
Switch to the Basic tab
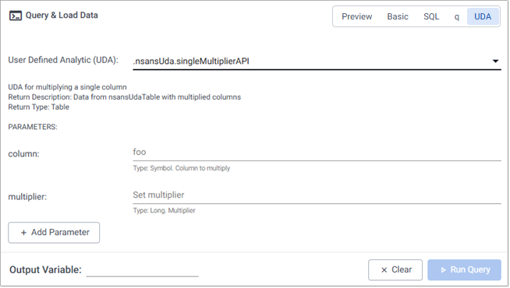398,16
